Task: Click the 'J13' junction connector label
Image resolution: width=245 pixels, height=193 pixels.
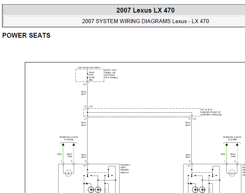Action: (195, 119)
